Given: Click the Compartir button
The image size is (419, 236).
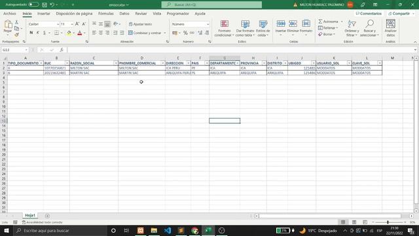Looking at the screenshot, I should point(401,13).
